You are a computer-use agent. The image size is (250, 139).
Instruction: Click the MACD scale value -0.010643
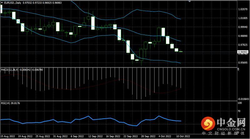[x=243, y=99]
